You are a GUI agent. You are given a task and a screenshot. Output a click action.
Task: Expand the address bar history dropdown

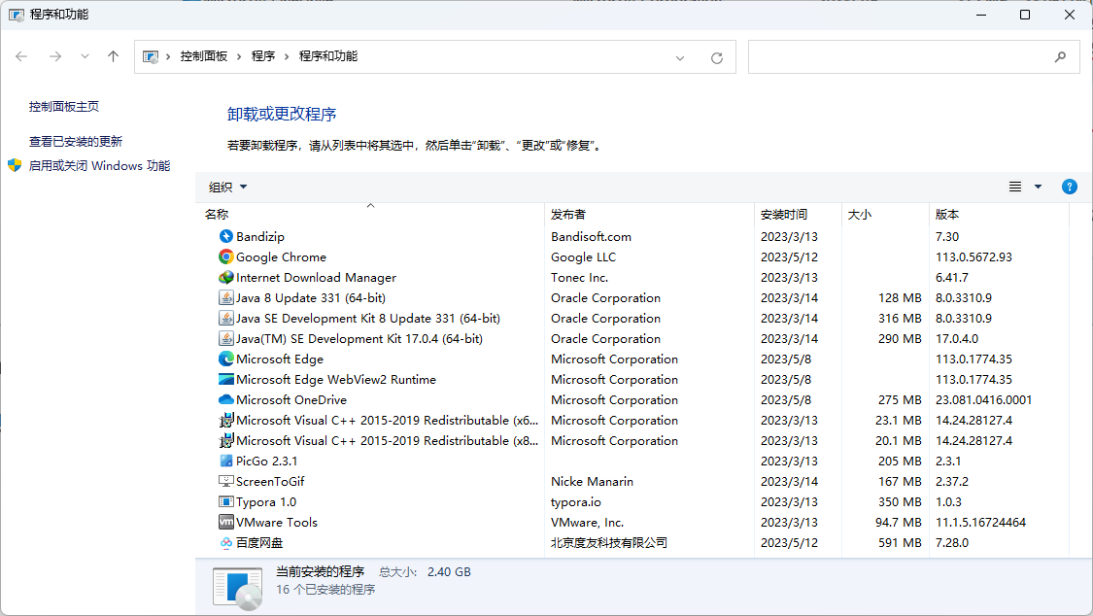tap(680, 57)
